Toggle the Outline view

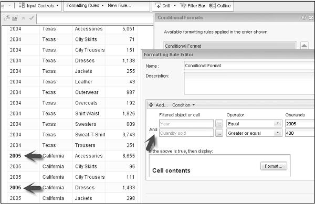[220, 6]
